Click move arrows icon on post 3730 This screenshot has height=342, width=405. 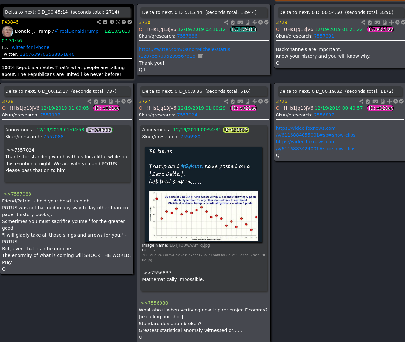pyautogui.click(x=255, y=22)
